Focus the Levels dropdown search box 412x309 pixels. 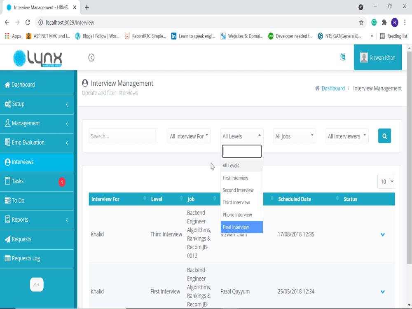pos(242,151)
